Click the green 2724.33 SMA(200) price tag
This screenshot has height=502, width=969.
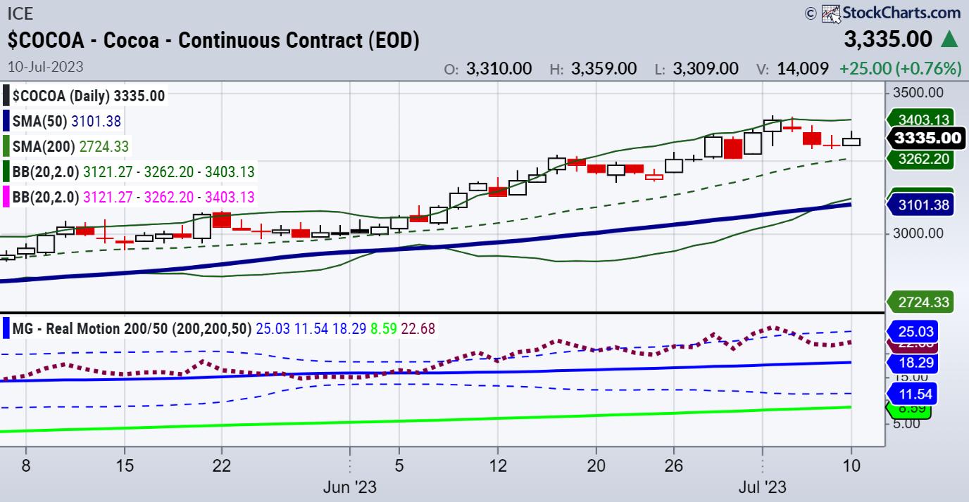tap(923, 302)
